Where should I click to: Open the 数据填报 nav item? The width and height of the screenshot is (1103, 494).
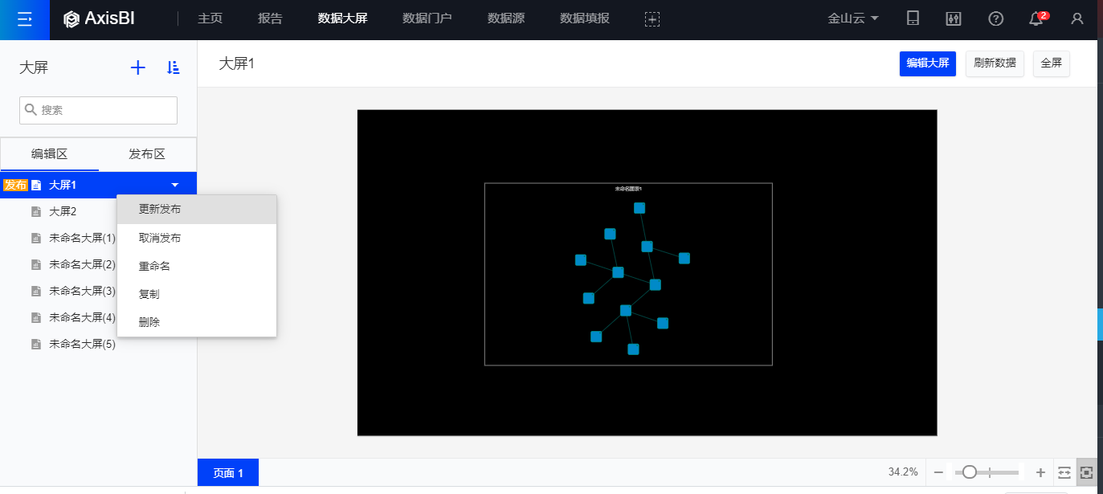pyautogui.click(x=585, y=18)
